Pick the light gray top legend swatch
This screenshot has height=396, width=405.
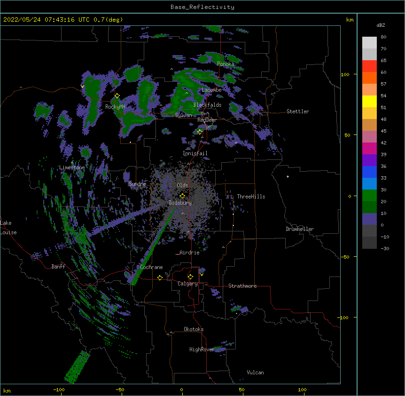click(369, 42)
